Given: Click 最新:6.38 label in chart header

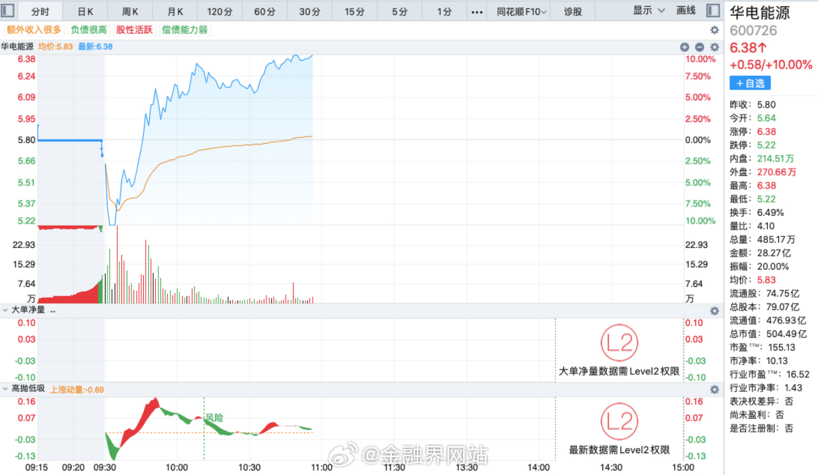Looking at the screenshot, I should (x=95, y=47).
